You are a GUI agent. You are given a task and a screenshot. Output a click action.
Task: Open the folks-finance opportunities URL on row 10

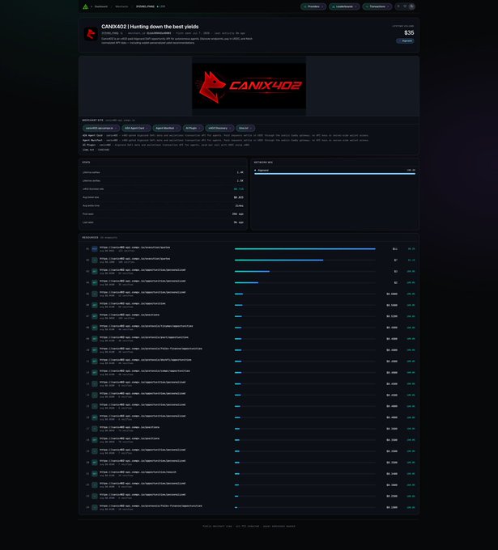click(x=151, y=349)
